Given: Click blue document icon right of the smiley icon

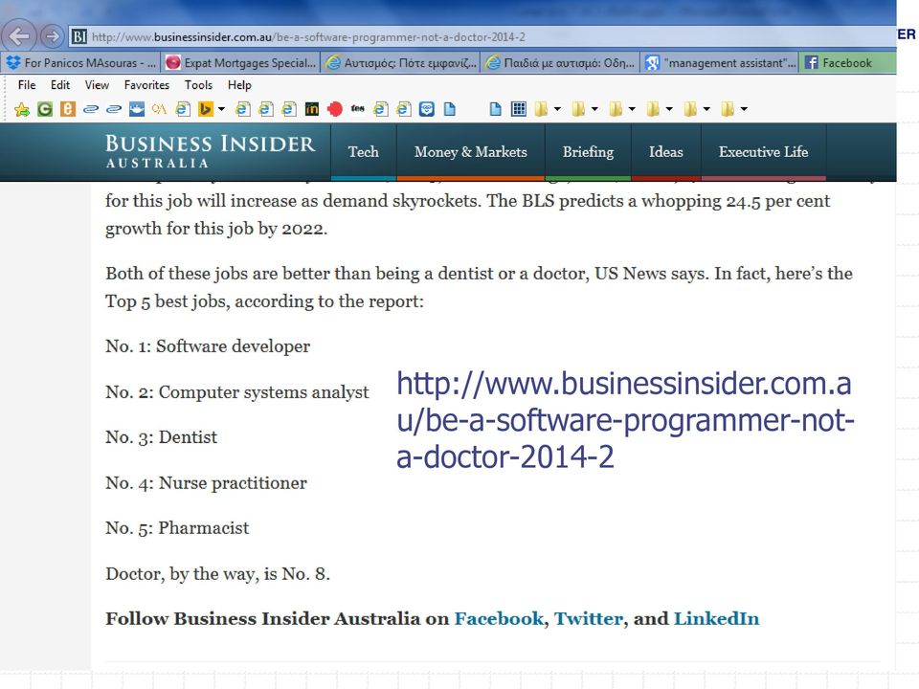Looking at the screenshot, I should [450, 109].
